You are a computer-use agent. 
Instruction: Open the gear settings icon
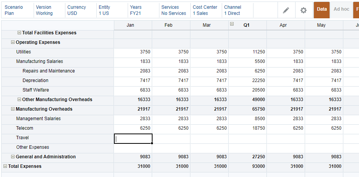[x=304, y=10]
